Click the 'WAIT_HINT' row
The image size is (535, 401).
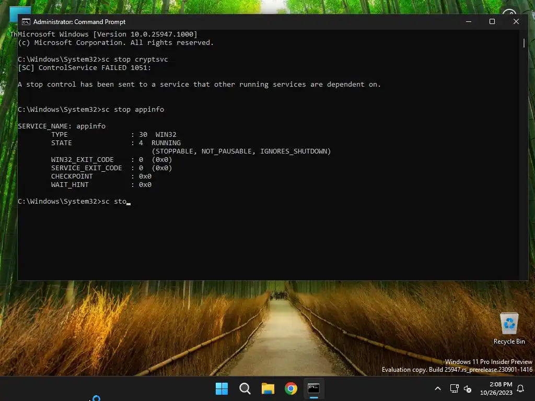(101, 184)
